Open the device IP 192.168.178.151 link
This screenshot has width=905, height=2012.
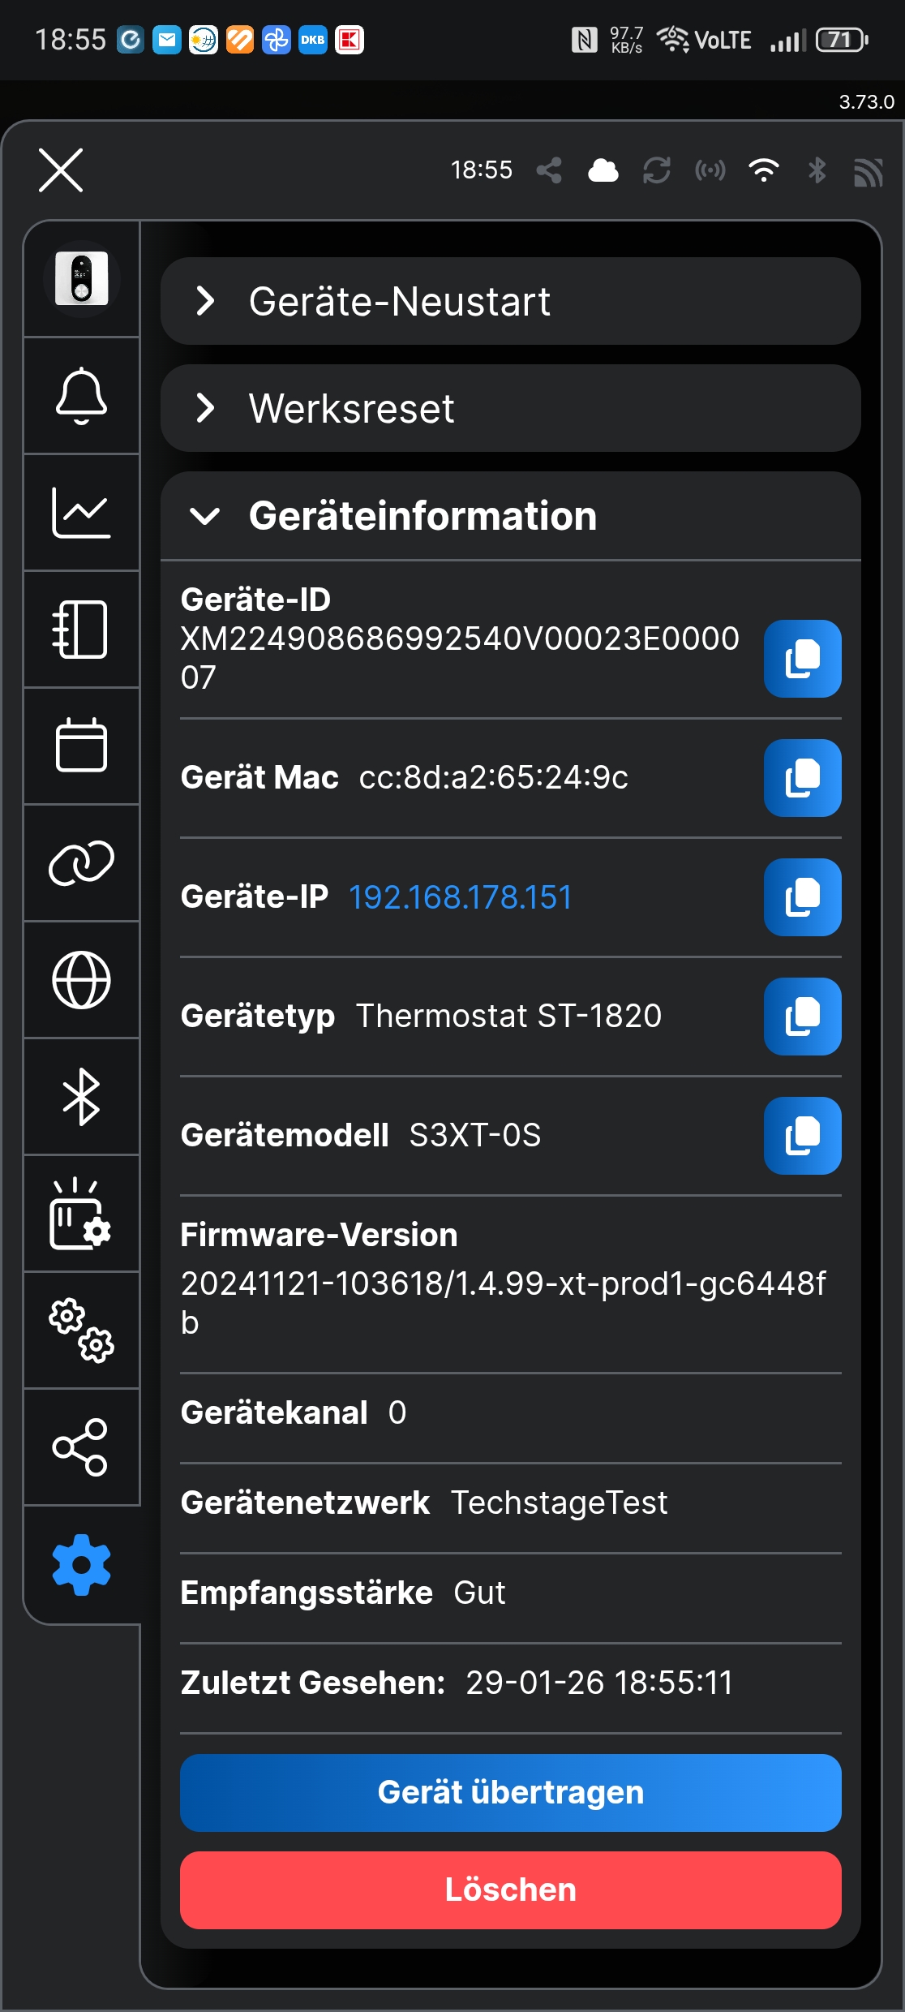pos(460,897)
